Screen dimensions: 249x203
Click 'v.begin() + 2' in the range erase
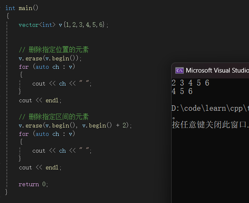point(105,125)
